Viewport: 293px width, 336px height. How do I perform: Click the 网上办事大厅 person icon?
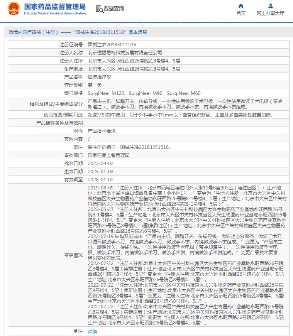pos(271,6)
